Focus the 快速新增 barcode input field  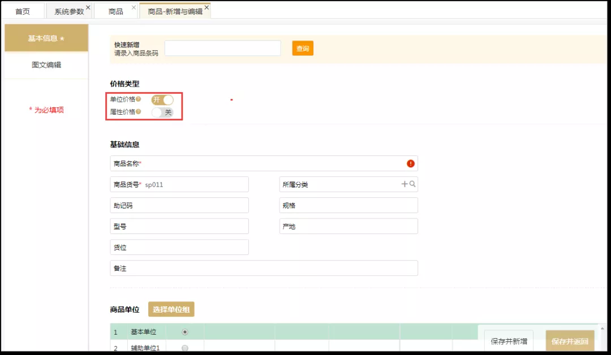[222, 49]
